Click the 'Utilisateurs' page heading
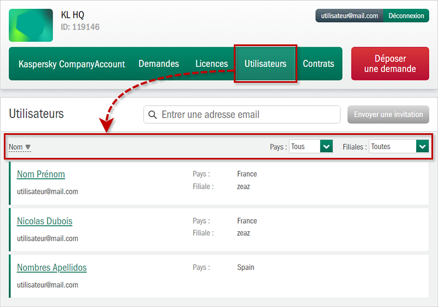 [x=36, y=114]
